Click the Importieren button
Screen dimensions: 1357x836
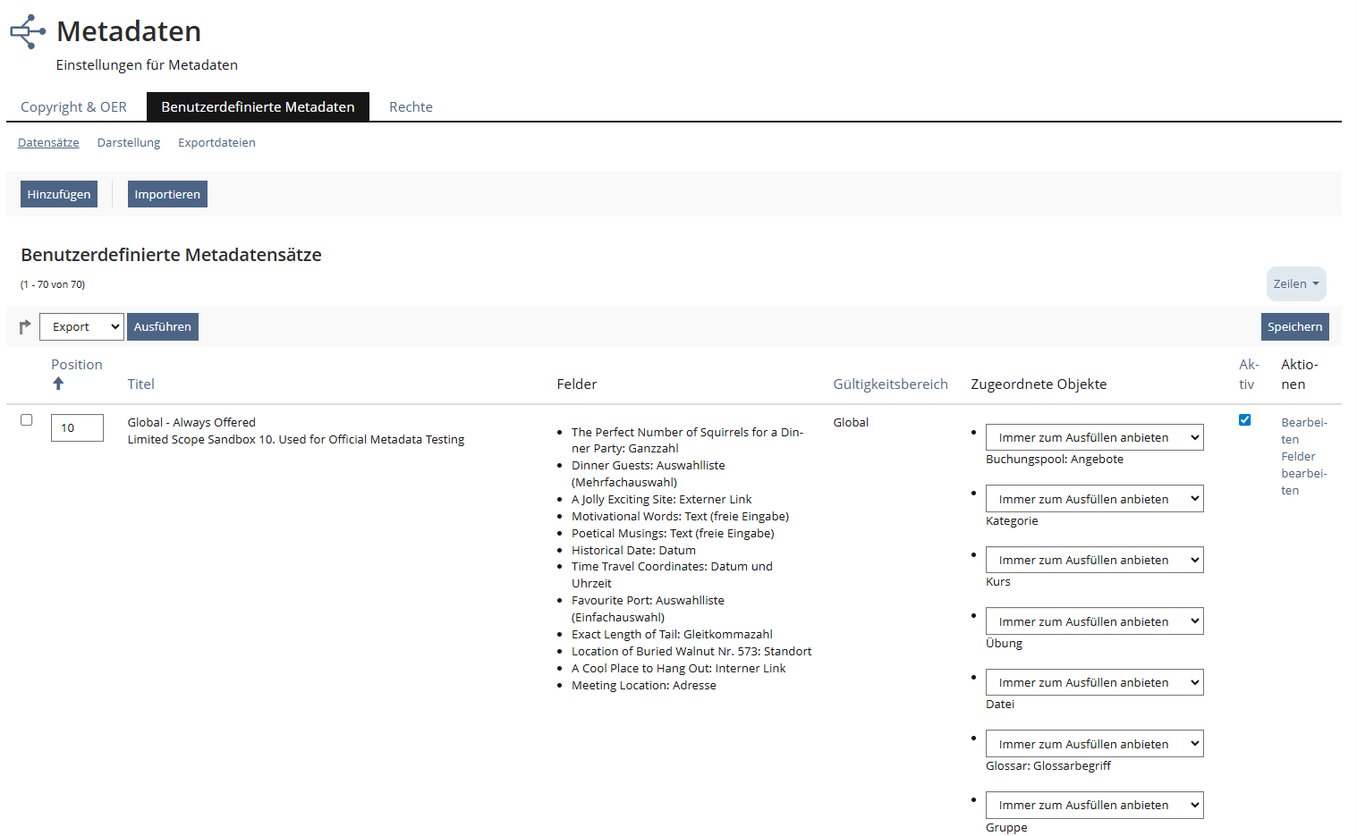[167, 195]
